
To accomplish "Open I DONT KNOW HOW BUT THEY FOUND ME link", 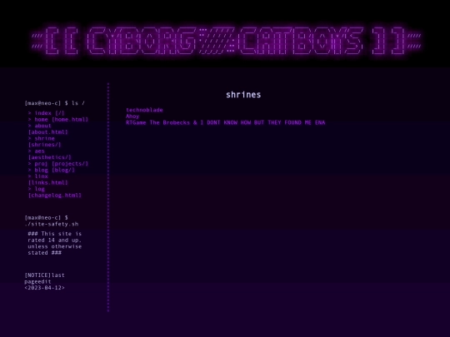I will [256, 122].
